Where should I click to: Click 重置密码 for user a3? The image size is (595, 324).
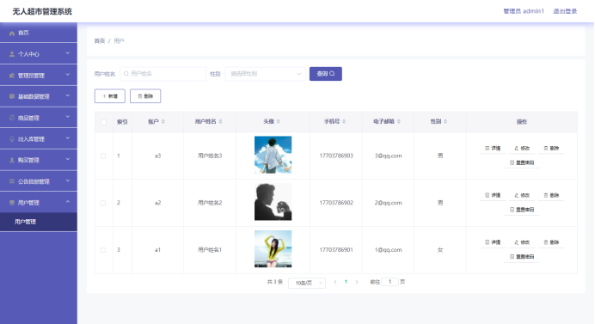(522, 162)
